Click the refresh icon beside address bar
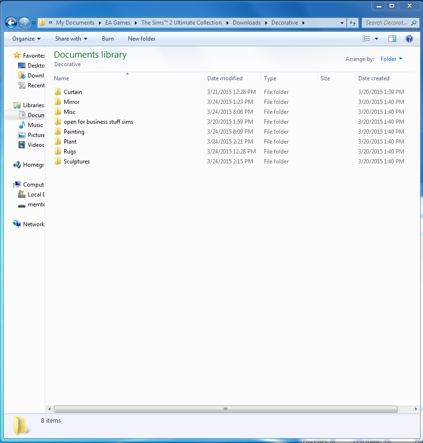Viewport: 423px width, 443px height. click(353, 23)
